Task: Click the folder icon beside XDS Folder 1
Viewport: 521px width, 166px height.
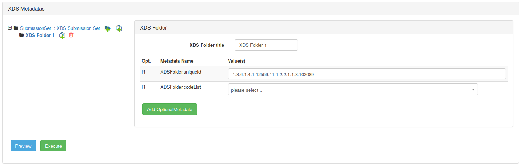Action: pyautogui.click(x=21, y=35)
